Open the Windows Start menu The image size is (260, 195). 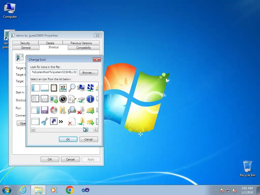coord(7,190)
